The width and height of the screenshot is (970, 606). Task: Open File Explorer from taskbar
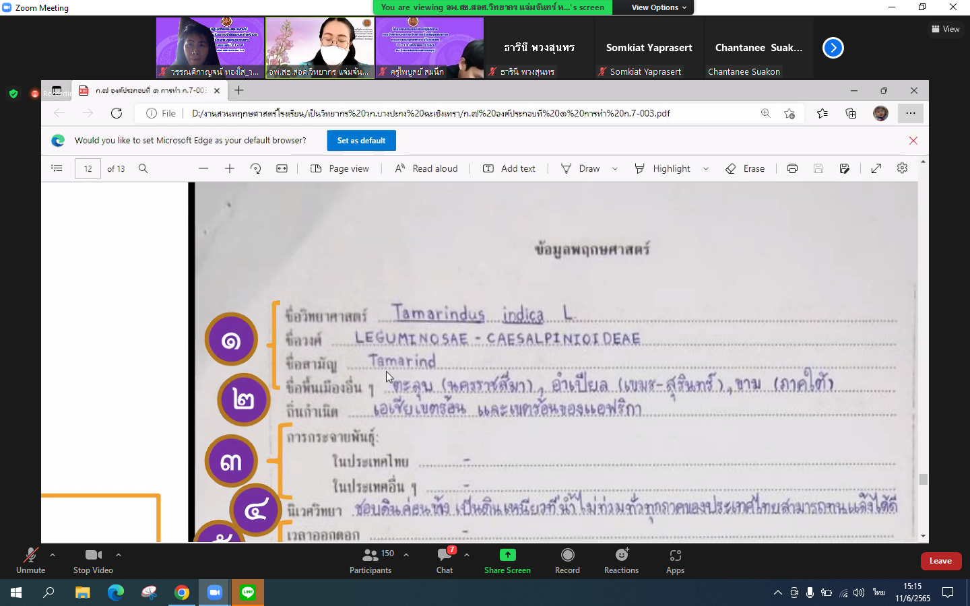82,593
